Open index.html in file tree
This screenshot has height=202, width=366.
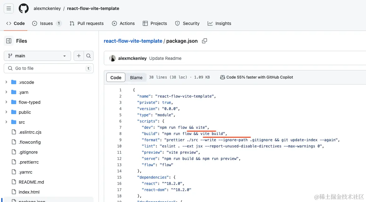[29, 192]
